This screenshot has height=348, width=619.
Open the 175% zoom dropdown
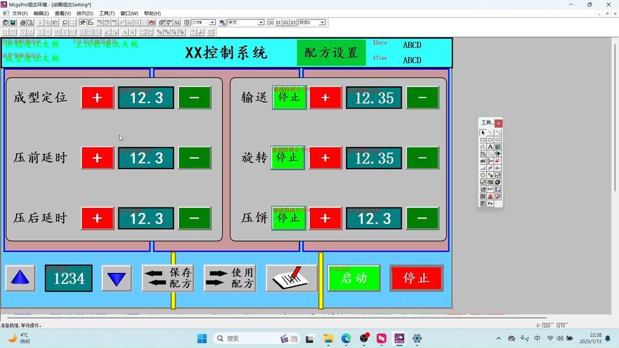(x=212, y=22)
